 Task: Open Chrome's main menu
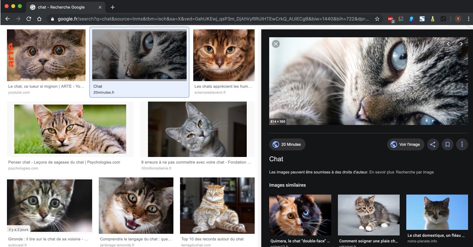coord(468,19)
